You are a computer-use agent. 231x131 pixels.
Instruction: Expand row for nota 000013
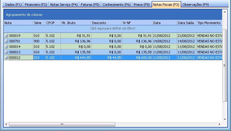point(6,52)
